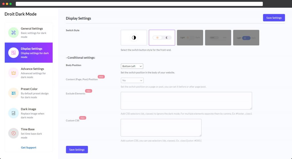This screenshot has height=159, width=292.
Task: Select sun and moon toggle switch style
Action: coord(162,38)
